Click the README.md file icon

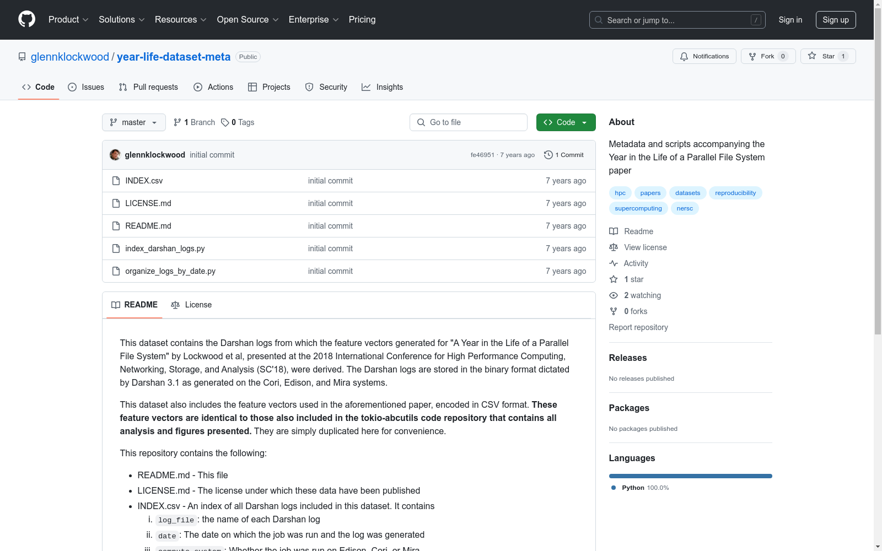(116, 226)
